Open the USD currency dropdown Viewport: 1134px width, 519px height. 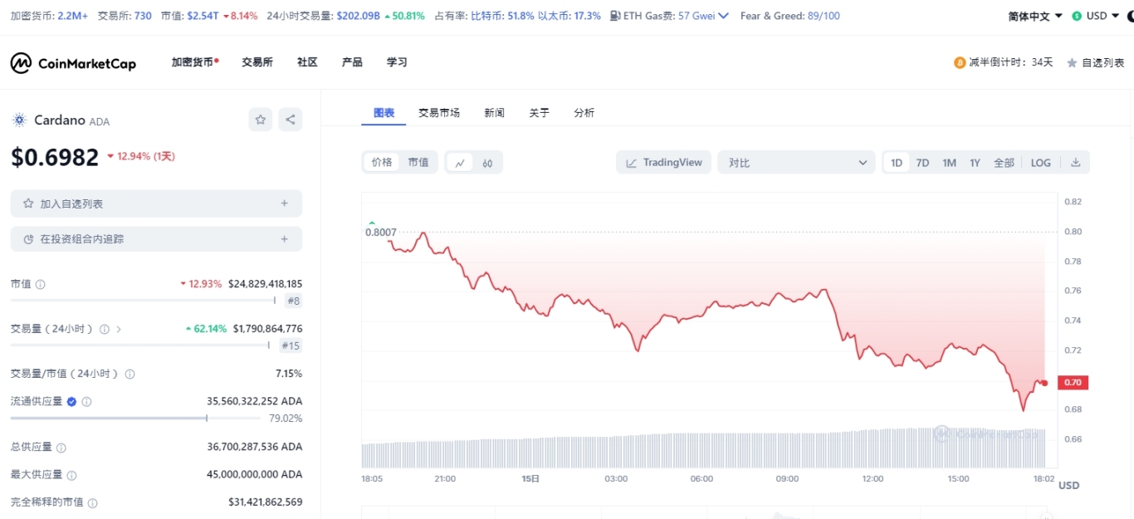click(1097, 16)
